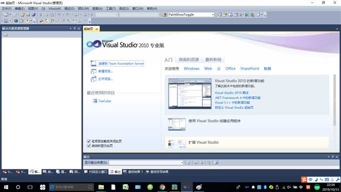This screenshot has width=341, height=192.
Task: Click Extend Visual Studio section
Action: (x=247, y=142)
